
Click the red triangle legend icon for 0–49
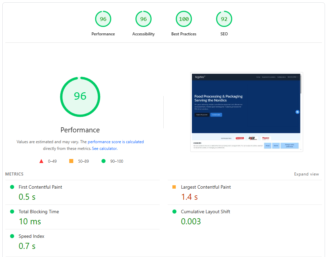[x=41, y=161]
